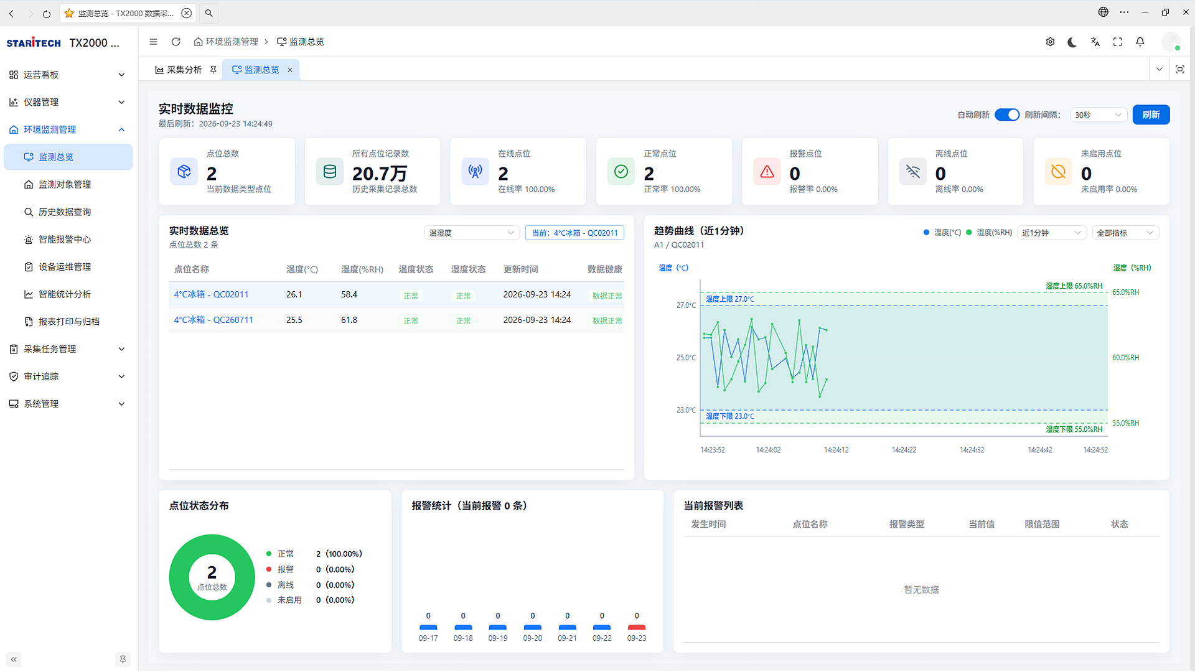This screenshot has width=1195, height=672.
Task: Collapse sidebar with the double-arrow icon
Action: click(x=14, y=660)
